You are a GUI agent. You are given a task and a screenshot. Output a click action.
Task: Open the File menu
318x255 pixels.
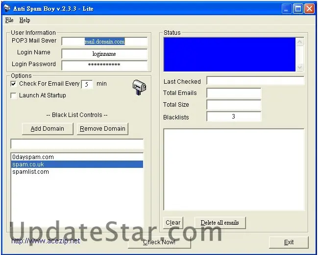coord(9,20)
